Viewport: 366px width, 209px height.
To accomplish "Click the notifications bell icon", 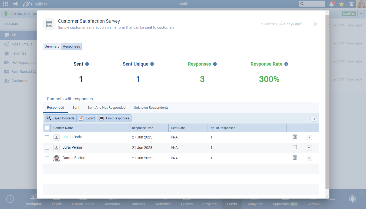I will (x=332, y=4).
